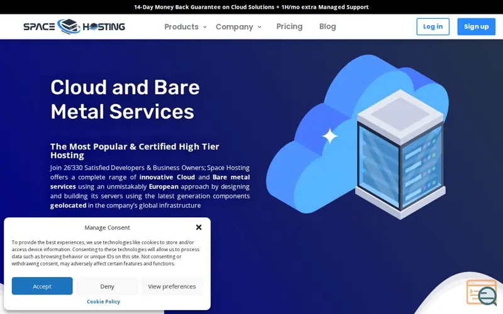503x314 pixels.
Task: Click the 'Manage Consent' dialog title
Action: pos(107,227)
